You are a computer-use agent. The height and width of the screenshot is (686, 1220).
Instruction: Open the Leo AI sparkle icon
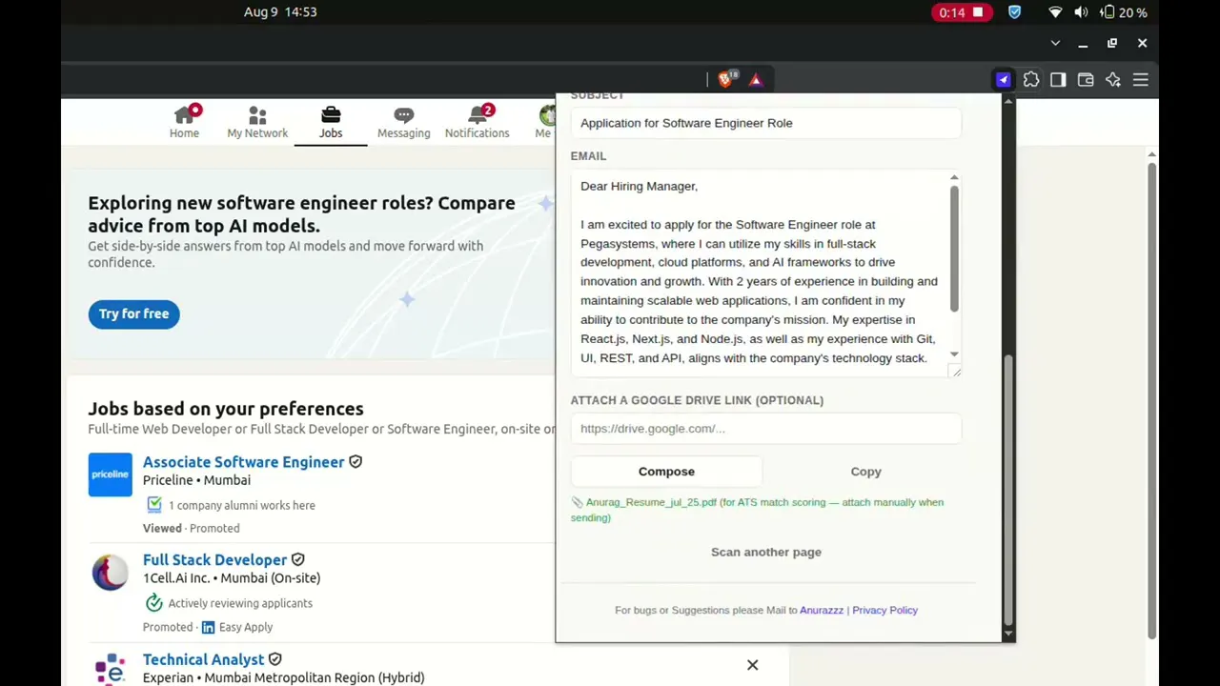[x=1113, y=80]
